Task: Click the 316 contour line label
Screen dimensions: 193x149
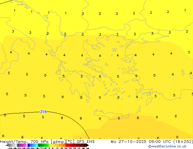Action: tap(43, 112)
